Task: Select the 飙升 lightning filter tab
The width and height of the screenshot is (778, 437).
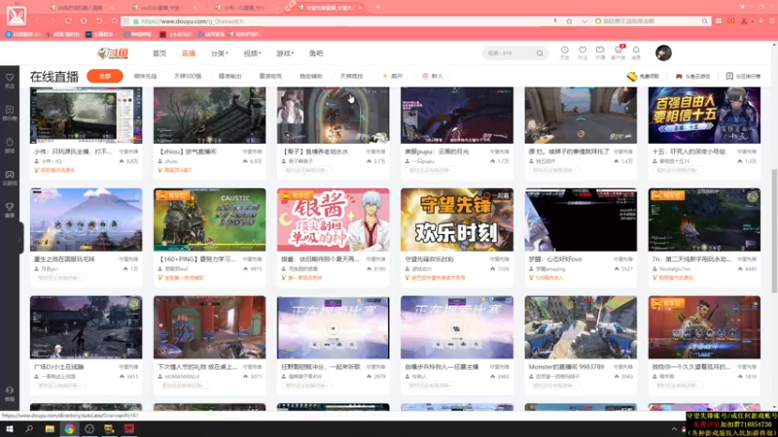Action: [x=393, y=77]
